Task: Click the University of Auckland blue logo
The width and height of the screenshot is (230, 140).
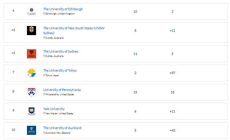Action: point(32,130)
